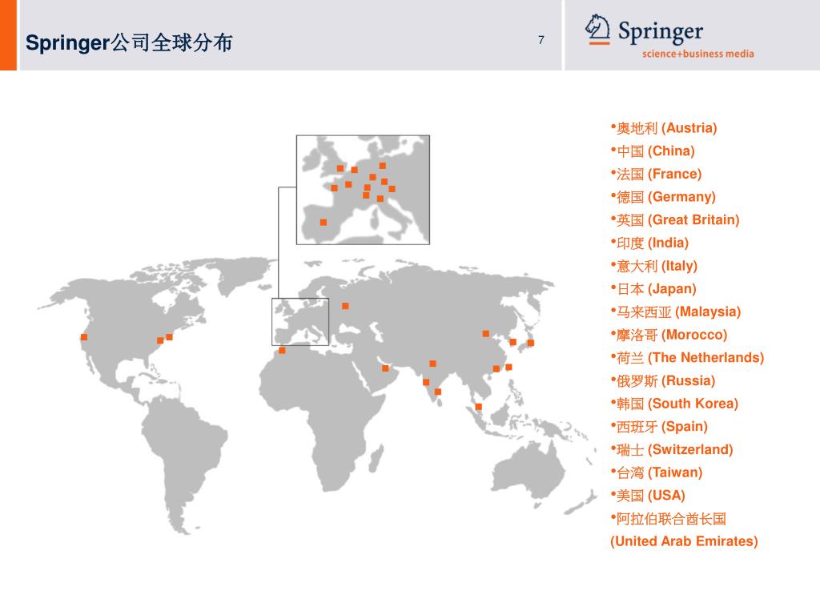
Task: Click the orange marker in Morocco
Action: (x=282, y=351)
